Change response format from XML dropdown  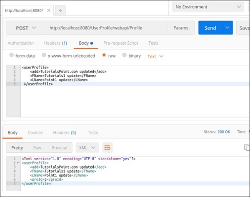click(x=87, y=147)
